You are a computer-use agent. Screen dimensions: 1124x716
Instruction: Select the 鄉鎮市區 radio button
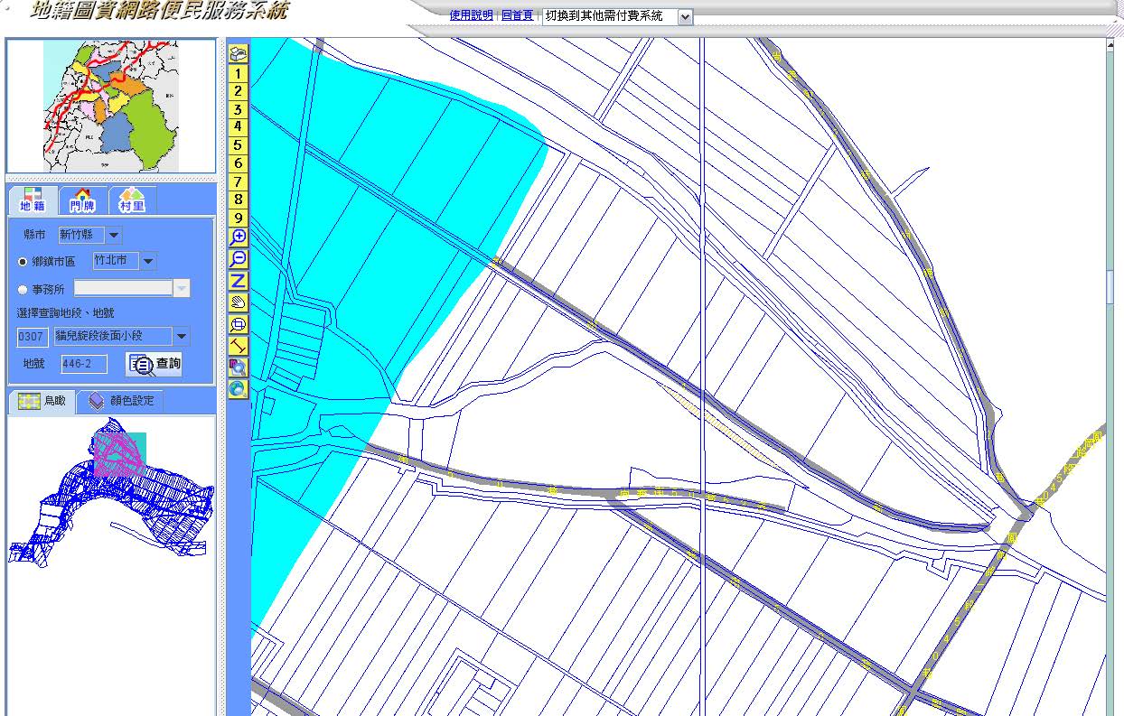pos(23,262)
